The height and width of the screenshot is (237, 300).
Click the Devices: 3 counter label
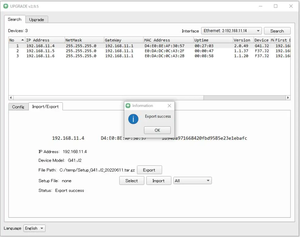[x=18, y=31]
